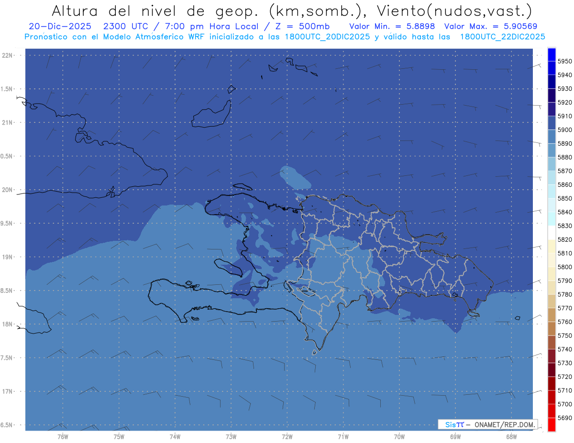Click the legend value '5910'
Image resolution: width=574 pixels, height=443 pixels.
coord(565,116)
